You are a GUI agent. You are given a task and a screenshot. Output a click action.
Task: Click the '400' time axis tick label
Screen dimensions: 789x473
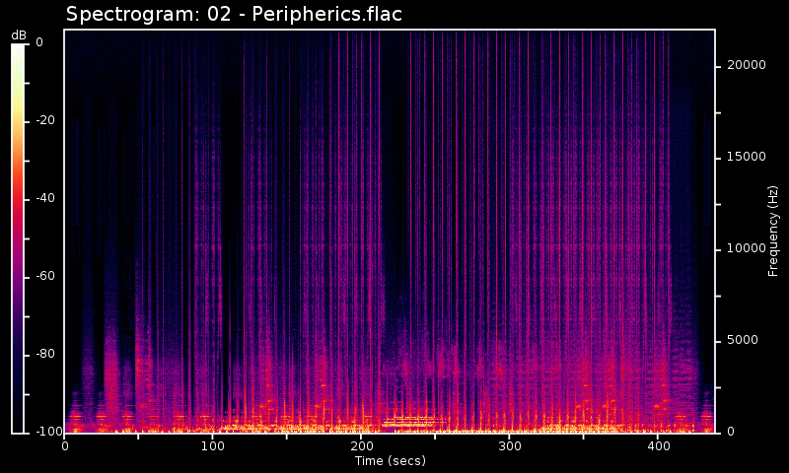pos(657,446)
